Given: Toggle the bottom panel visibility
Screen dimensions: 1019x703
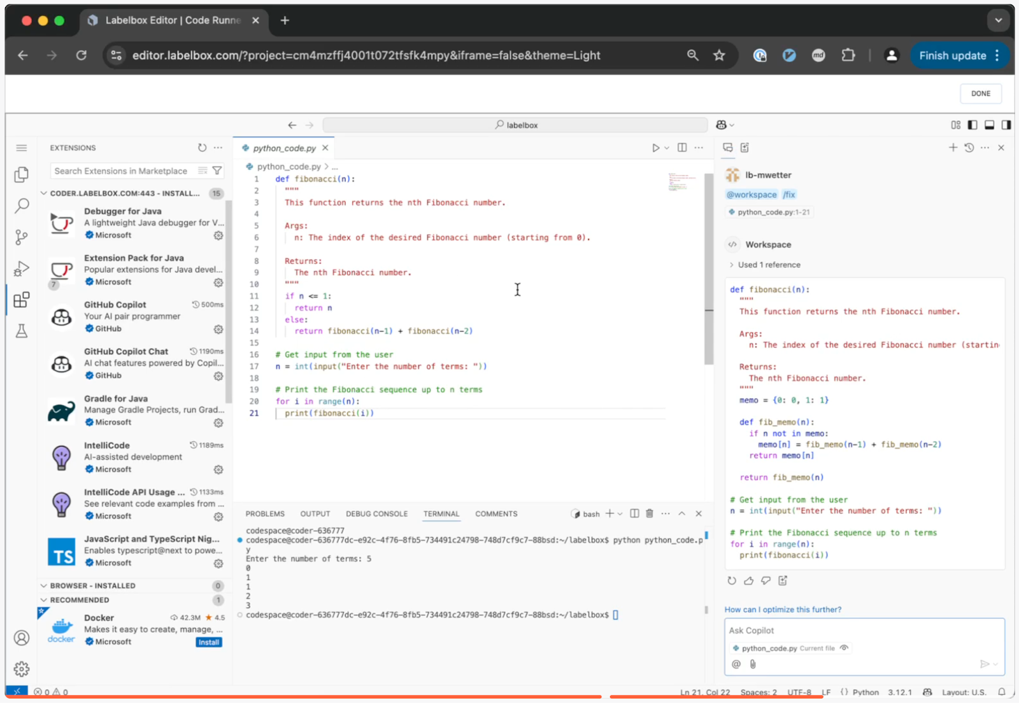Looking at the screenshot, I should [989, 125].
